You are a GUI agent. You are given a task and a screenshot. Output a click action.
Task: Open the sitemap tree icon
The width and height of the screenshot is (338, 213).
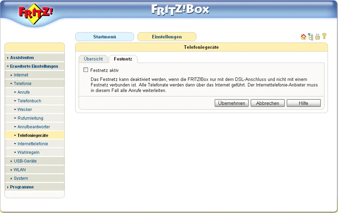pyautogui.click(x=311, y=37)
